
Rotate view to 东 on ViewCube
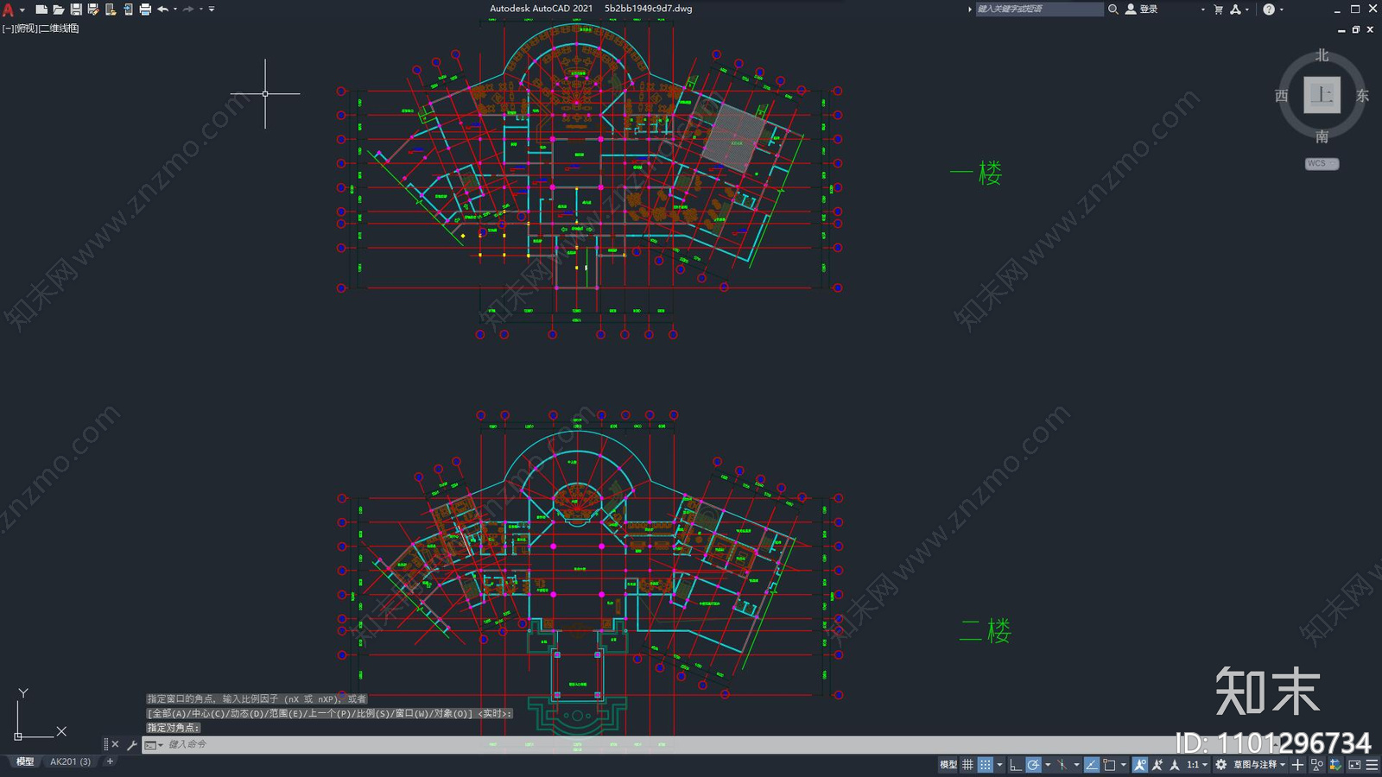point(1362,96)
